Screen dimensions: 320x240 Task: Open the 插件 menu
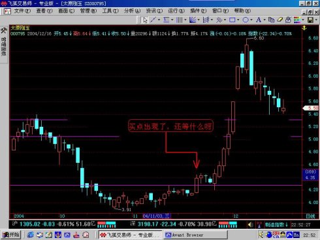coord(198,10)
